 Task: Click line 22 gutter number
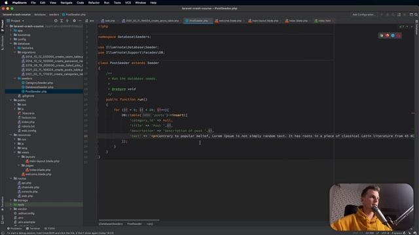(86, 136)
